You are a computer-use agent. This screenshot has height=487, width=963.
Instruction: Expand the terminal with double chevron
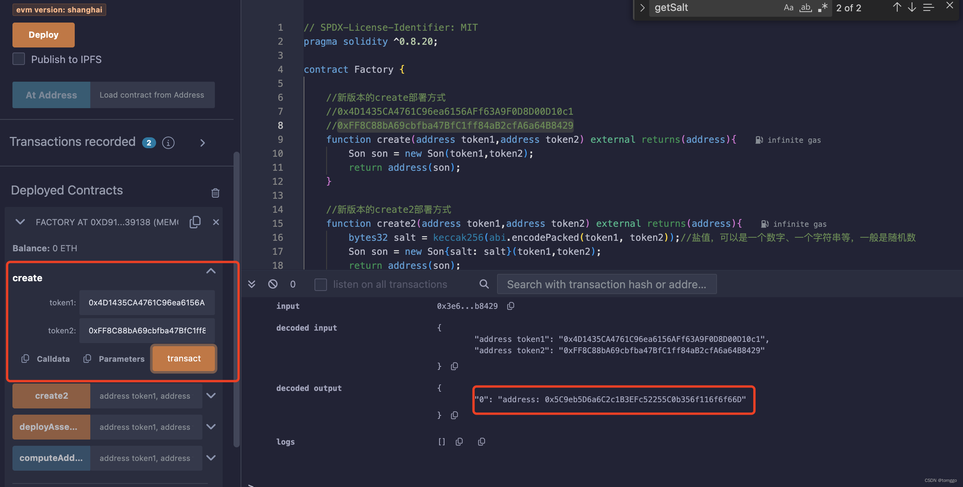coord(252,284)
